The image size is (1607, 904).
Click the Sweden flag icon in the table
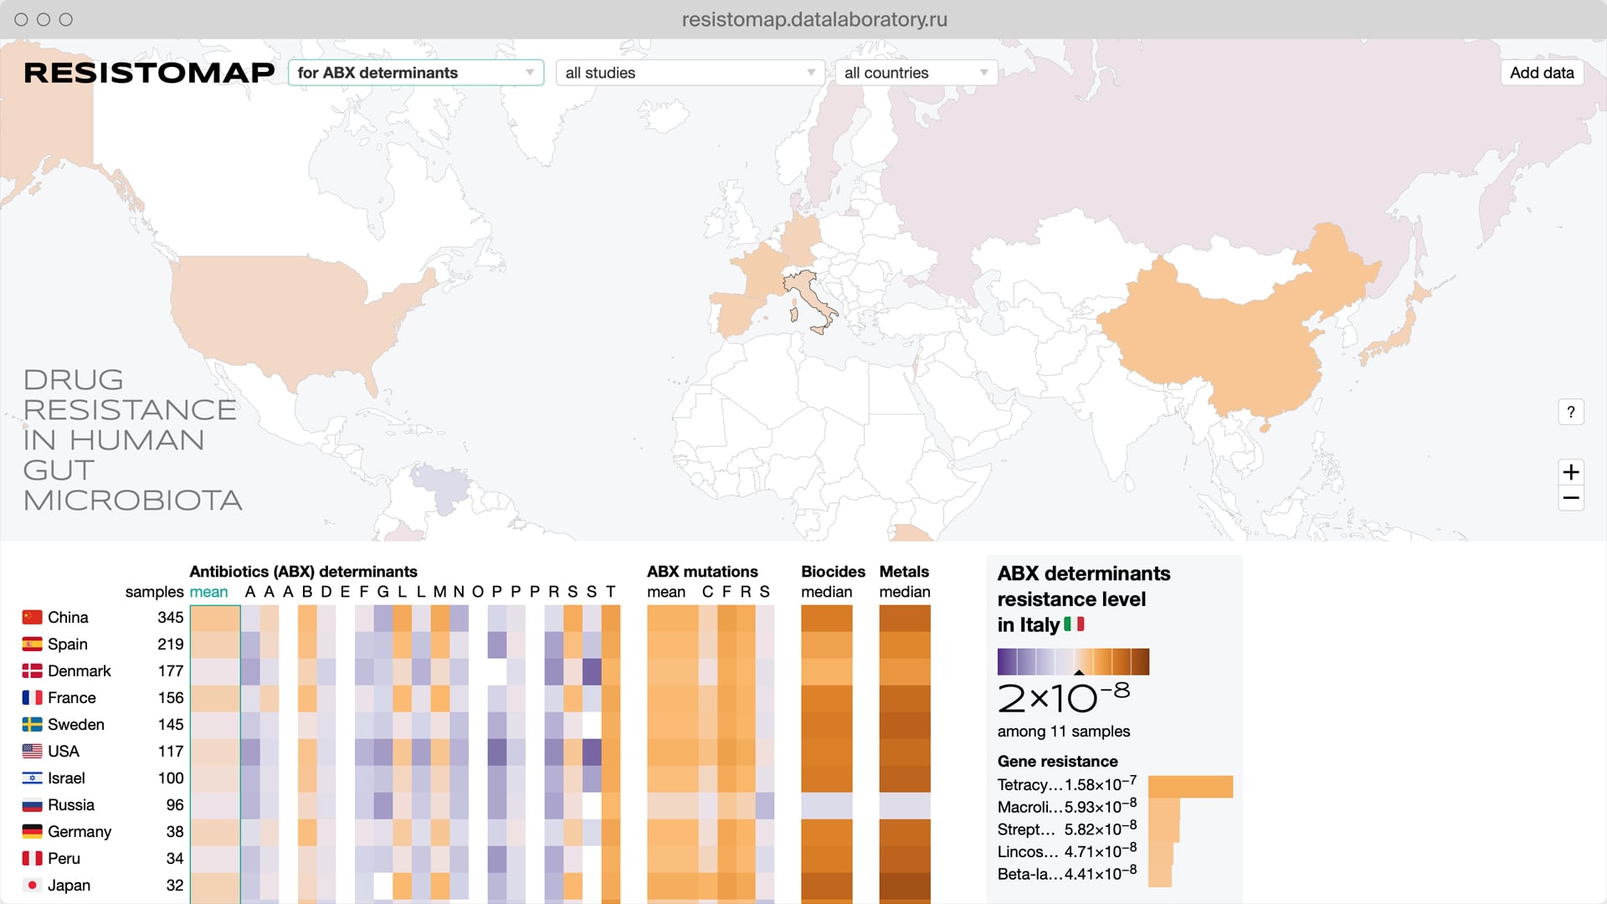(x=32, y=725)
